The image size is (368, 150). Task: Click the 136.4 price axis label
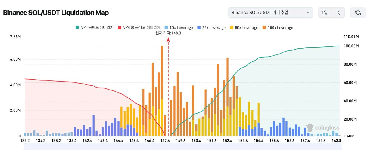coord(72,141)
